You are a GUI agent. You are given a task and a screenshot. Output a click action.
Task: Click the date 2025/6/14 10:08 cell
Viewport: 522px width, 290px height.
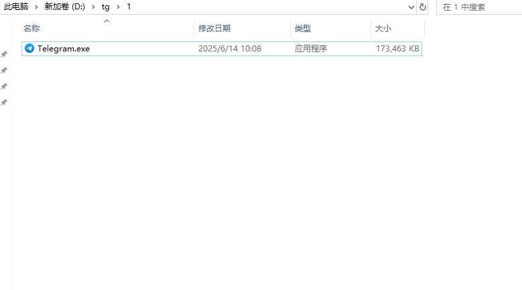(230, 49)
